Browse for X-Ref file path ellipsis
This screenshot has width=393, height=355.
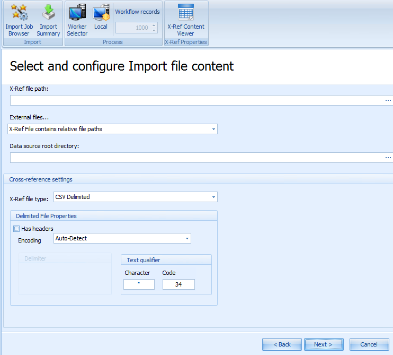388,100
